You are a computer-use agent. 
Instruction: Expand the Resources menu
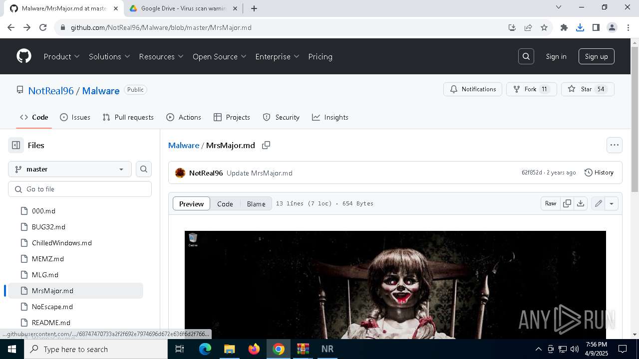[x=161, y=56]
